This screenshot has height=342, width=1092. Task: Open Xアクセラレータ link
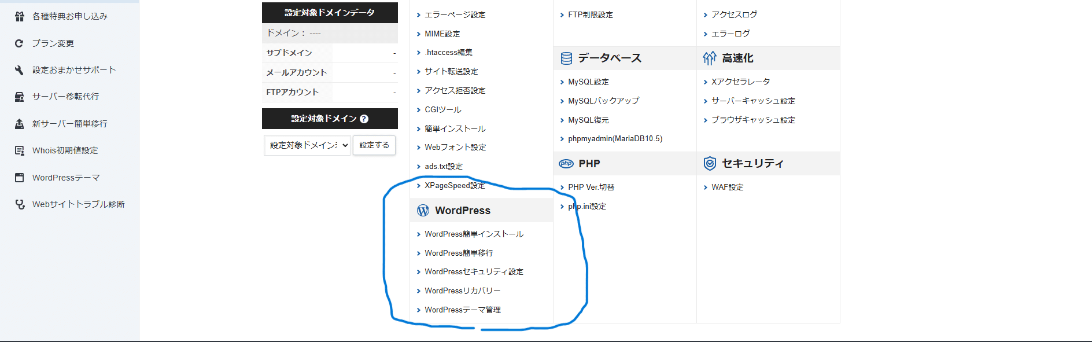pyautogui.click(x=741, y=82)
